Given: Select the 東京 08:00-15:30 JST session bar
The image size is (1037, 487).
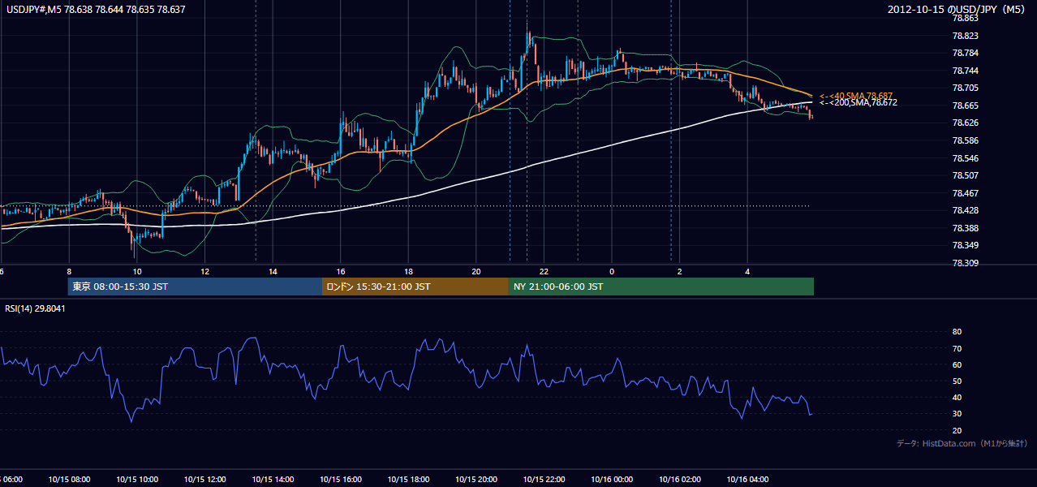Looking at the screenshot, I should [x=195, y=287].
